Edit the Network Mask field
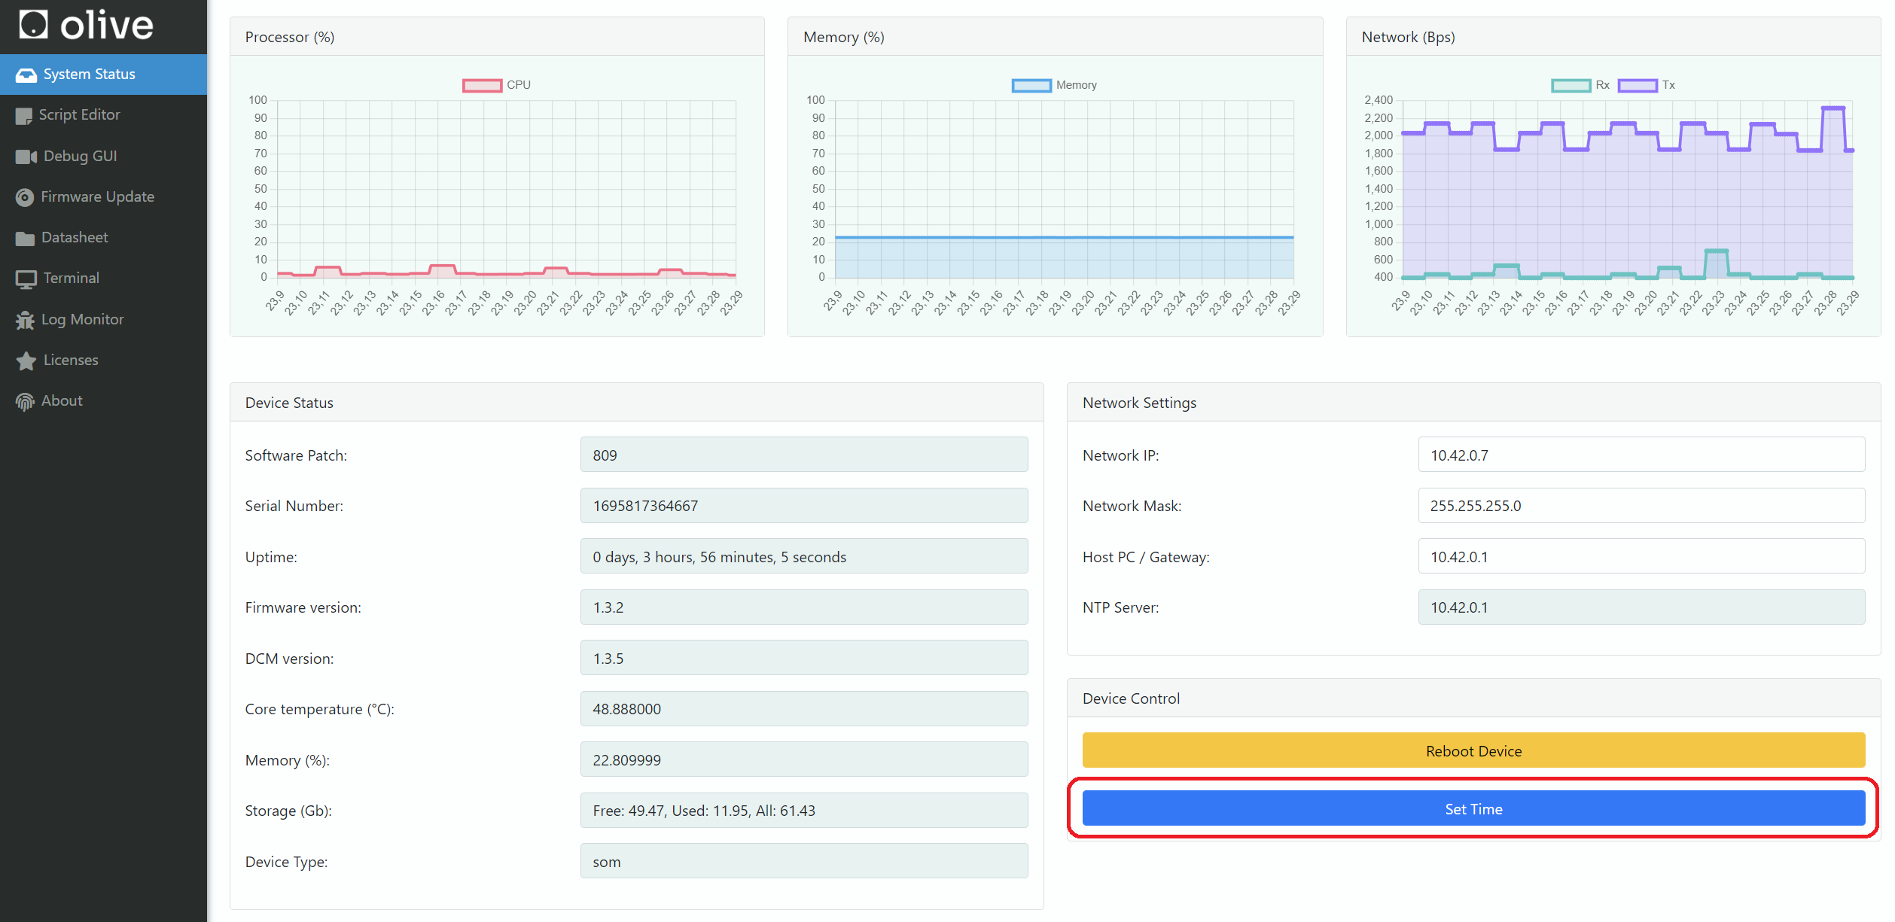1895x922 pixels. (1641, 506)
